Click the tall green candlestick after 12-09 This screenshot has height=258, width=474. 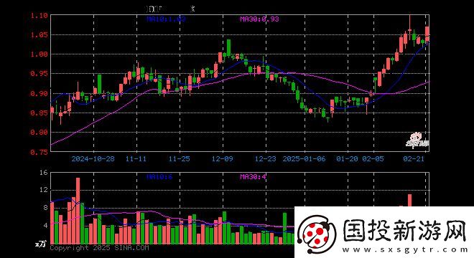tap(229, 47)
